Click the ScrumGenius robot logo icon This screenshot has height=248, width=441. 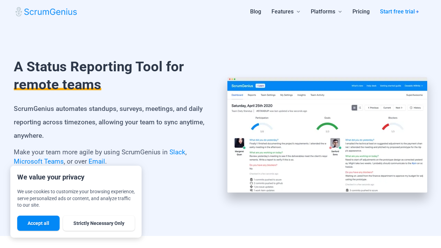[19, 12]
